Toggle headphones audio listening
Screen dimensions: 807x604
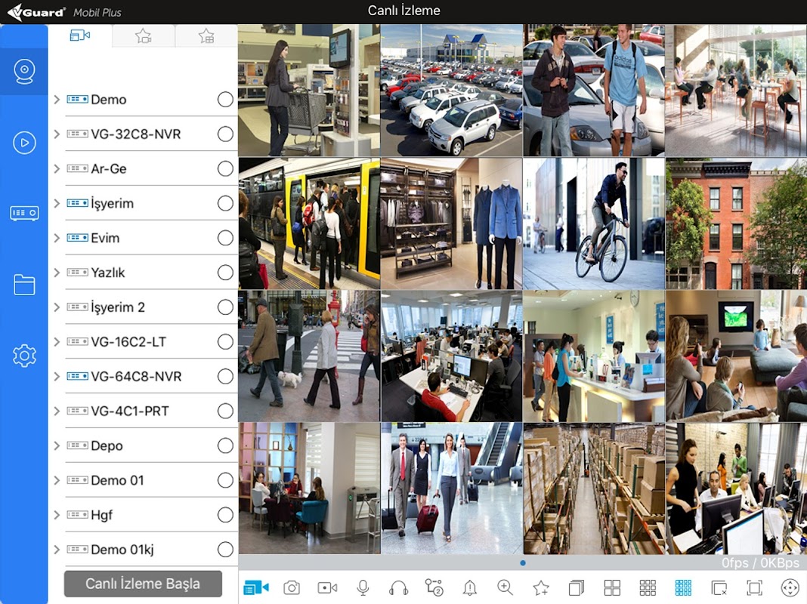click(398, 587)
